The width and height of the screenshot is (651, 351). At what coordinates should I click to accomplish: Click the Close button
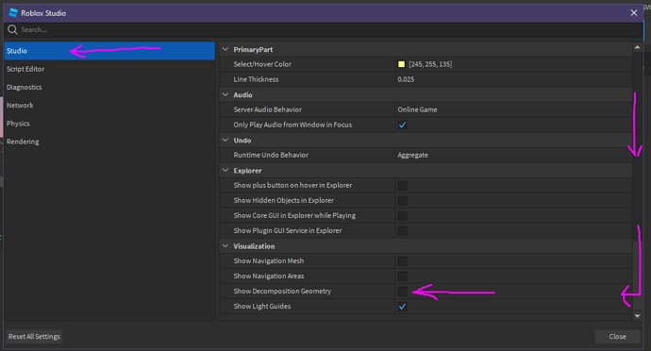pyautogui.click(x=617, y=337)
